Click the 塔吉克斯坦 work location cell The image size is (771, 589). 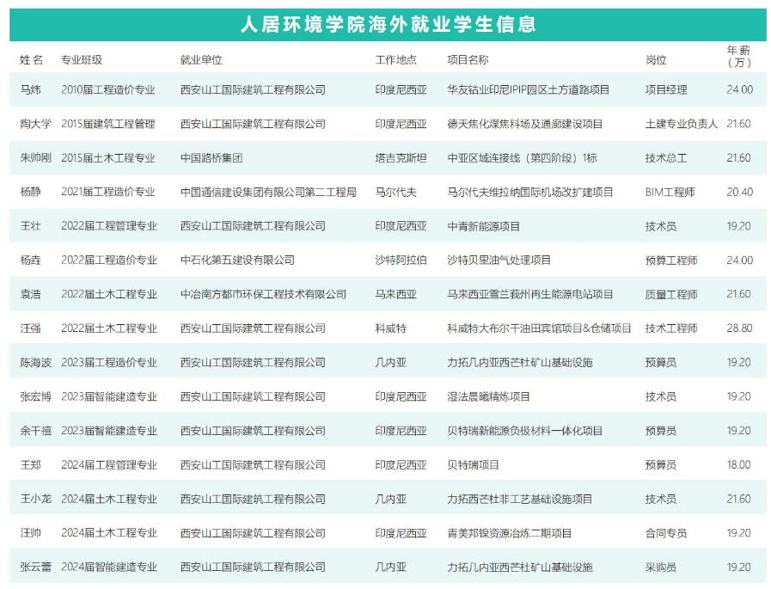401,158
